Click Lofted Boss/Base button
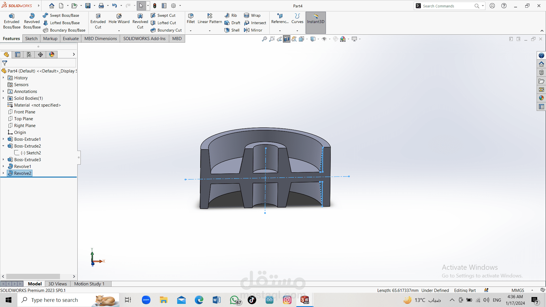 click(61, 23)
